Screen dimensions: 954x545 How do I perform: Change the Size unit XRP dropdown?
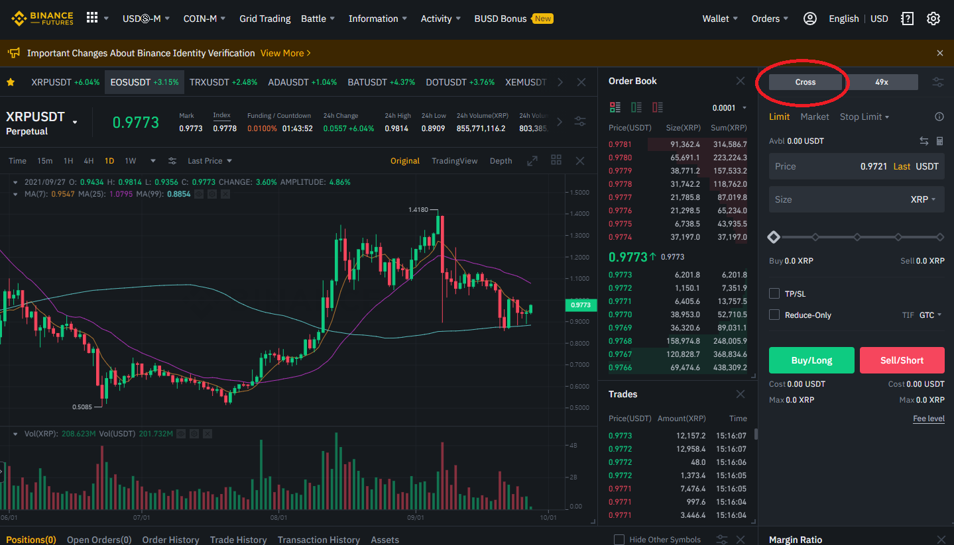tap(924, 199)
